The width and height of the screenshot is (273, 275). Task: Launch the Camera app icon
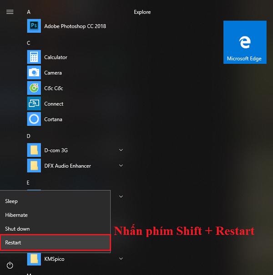(34, 73)
